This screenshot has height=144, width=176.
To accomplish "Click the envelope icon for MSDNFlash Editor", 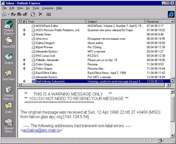I will [x=33, y=26].
